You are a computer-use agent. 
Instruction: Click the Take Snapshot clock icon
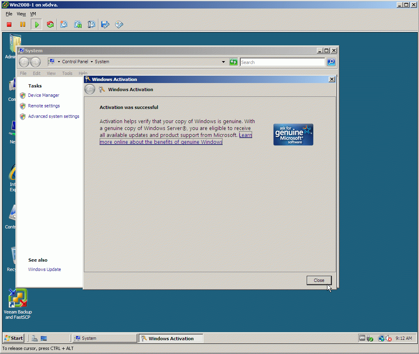coord(64,25)
